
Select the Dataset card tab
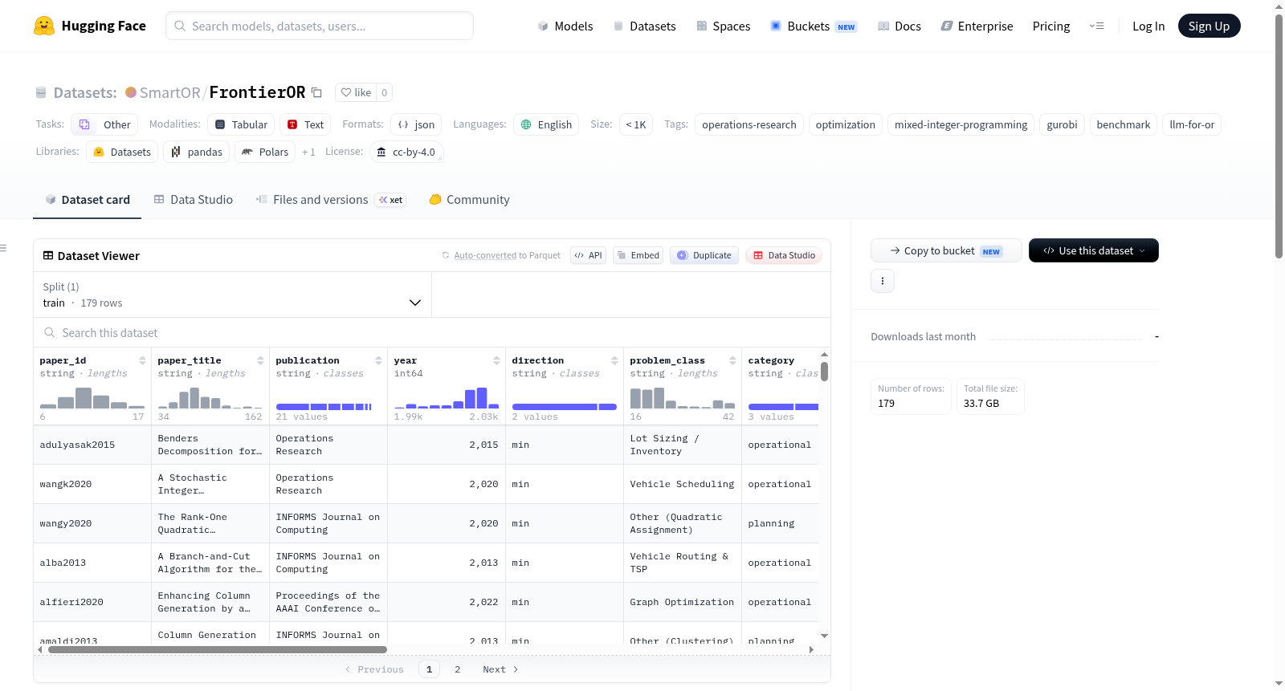pyautogui.click(x=88, y=200)
